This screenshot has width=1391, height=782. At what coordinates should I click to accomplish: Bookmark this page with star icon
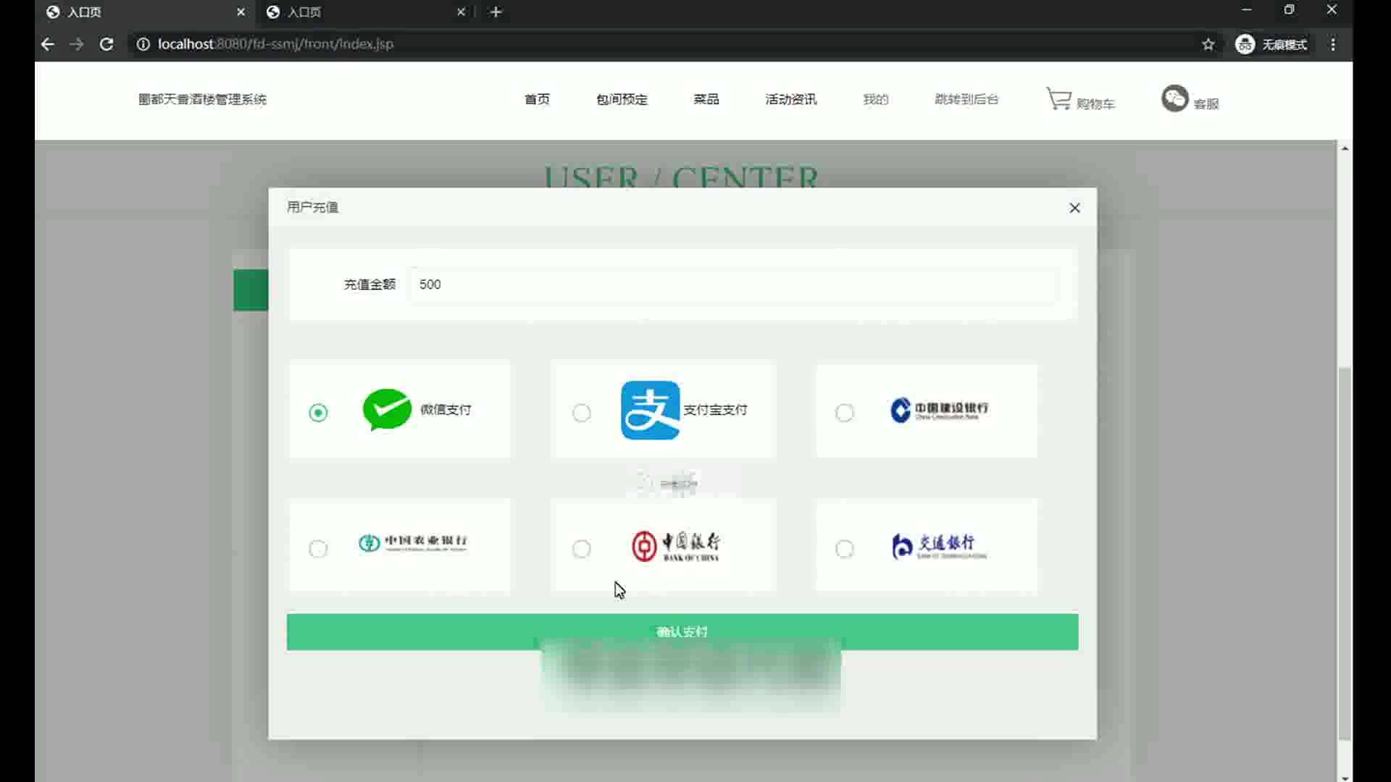pos(1208,44)
